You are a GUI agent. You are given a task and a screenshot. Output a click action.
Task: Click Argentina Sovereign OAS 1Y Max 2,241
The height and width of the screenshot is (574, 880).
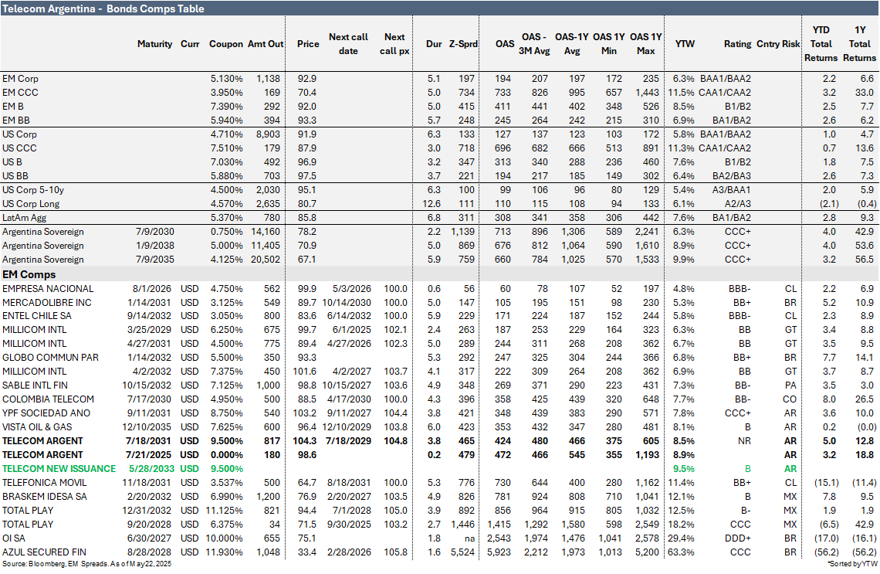click(647, 232)
